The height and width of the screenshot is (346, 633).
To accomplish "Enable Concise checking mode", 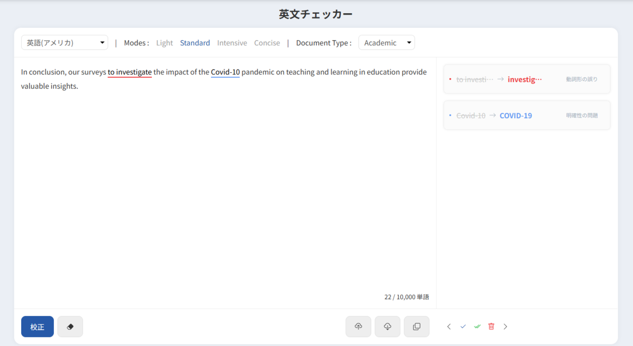I will click(x=267, y=42).
